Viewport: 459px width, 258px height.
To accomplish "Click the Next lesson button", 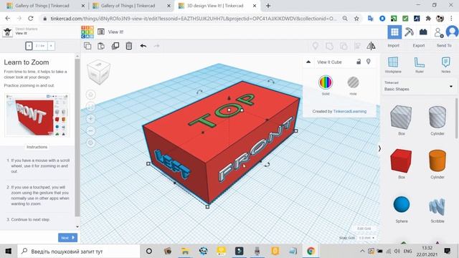I will pyautogui.click(x=68, y=237).
